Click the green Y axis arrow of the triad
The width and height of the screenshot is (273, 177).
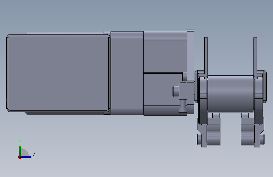click(20, 151)
